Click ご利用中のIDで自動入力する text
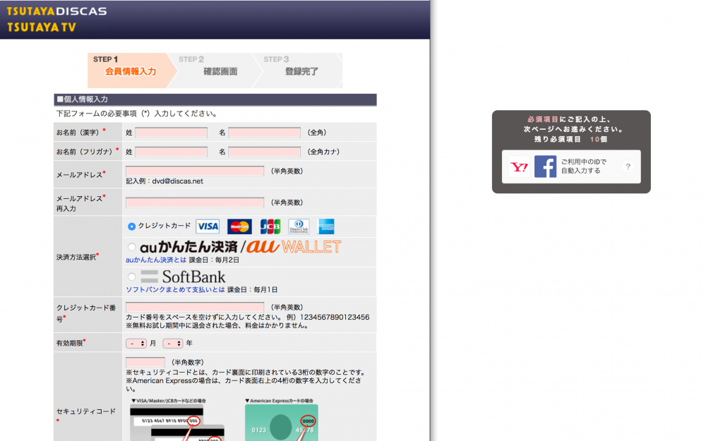Screen dimensions: 706x441 [x=584, y=166]
